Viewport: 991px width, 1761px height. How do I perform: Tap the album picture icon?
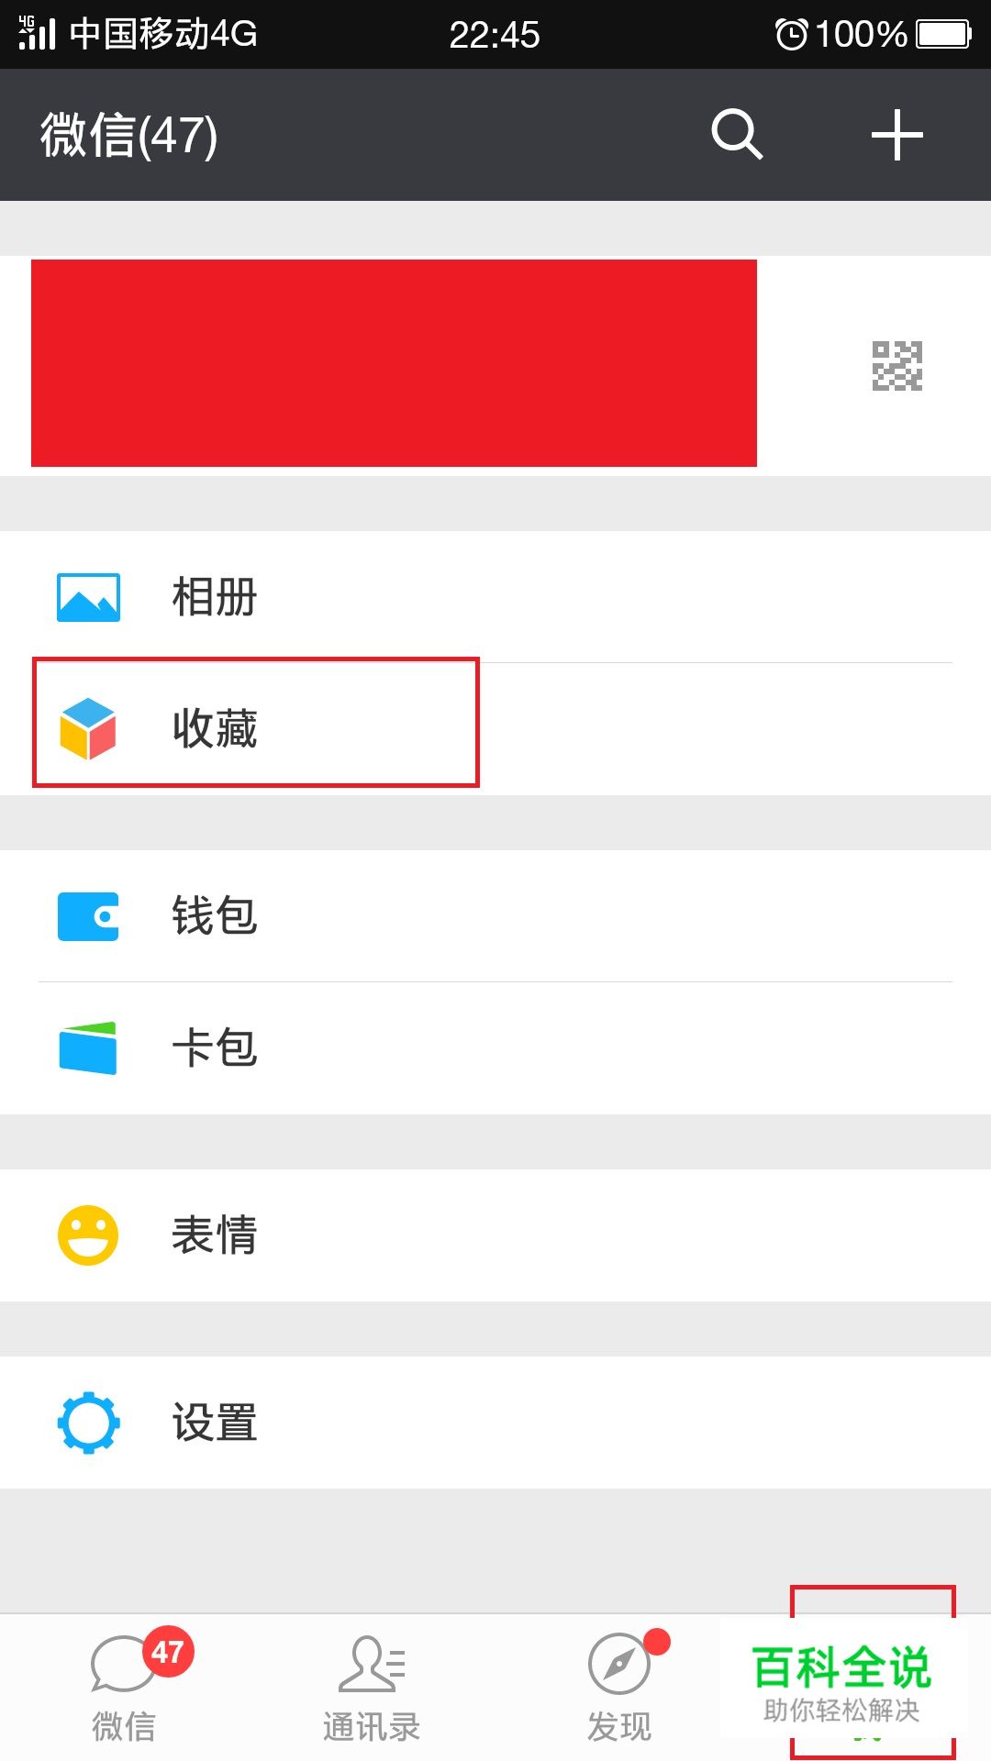[x=88, y=597]
